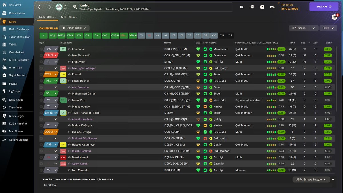This screenshot has height=193, width=343.
Task: Tick the select circle for Eren Aydın
Action: [41, 62]
